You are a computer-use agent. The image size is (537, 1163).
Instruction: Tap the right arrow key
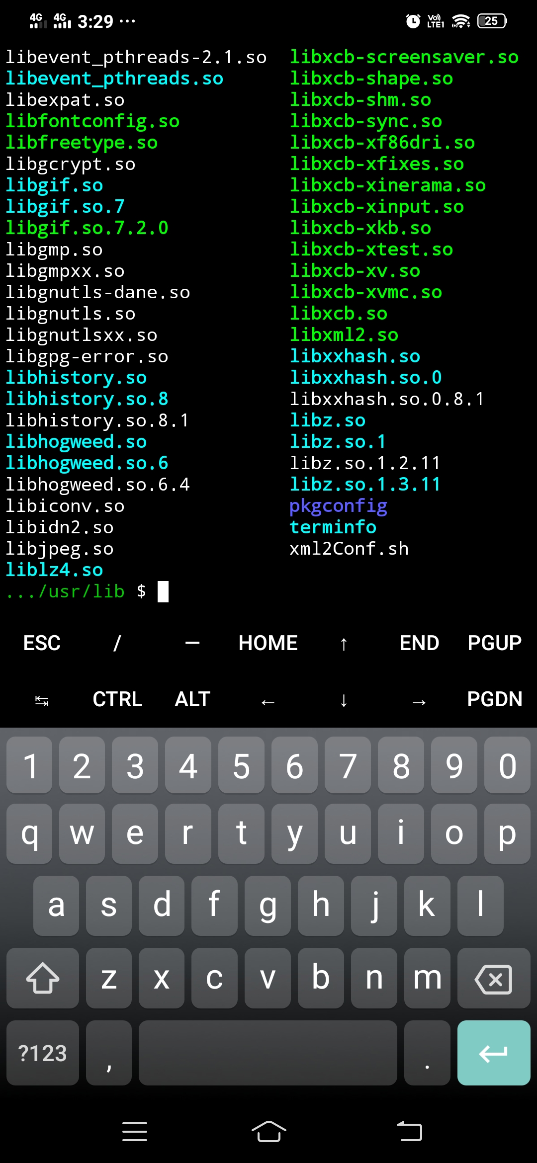[x=419, y=701]
